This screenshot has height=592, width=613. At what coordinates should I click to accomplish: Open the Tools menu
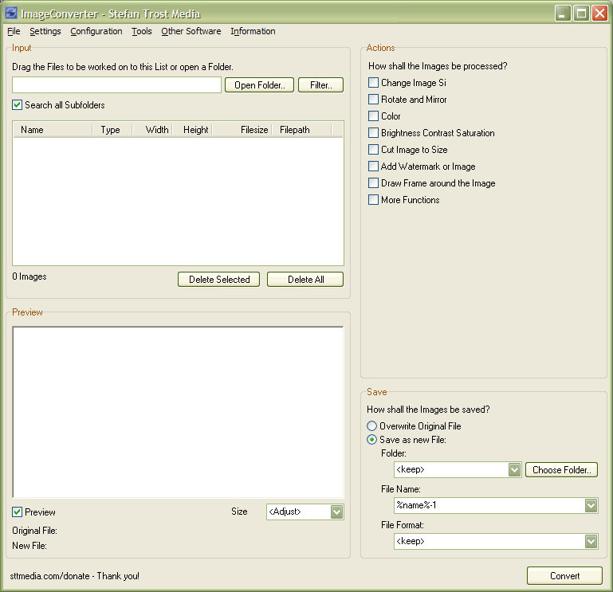(x=142, y=32)
